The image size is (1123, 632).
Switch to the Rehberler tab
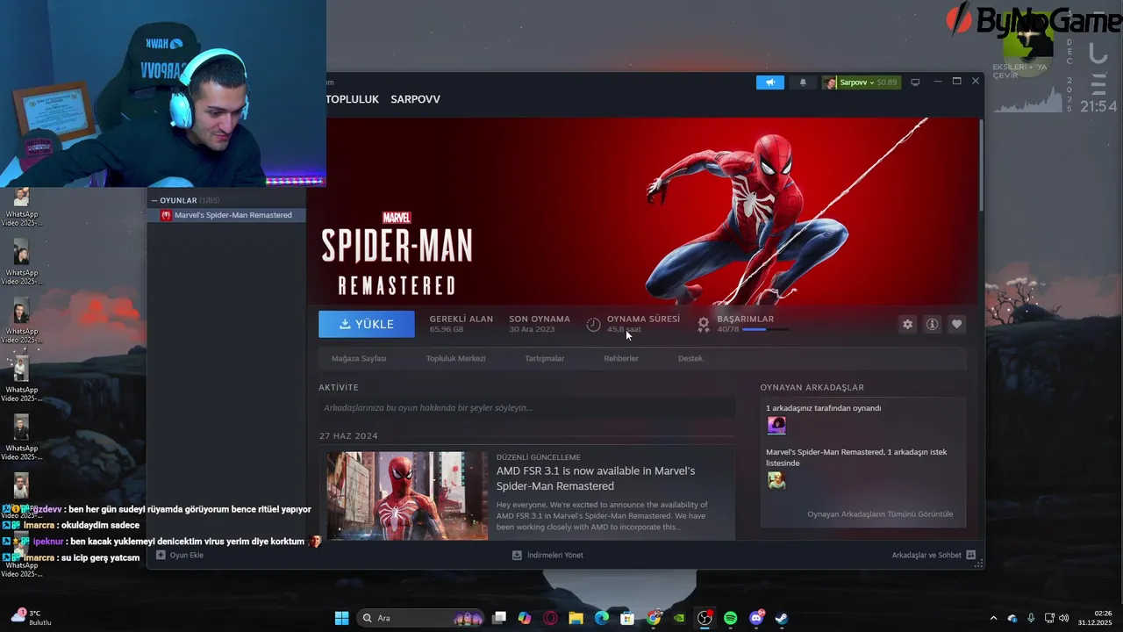coord(621,358)
